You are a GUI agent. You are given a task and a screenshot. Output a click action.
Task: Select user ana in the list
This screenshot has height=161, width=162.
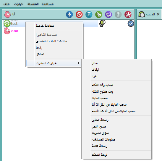tap(15, 31)
